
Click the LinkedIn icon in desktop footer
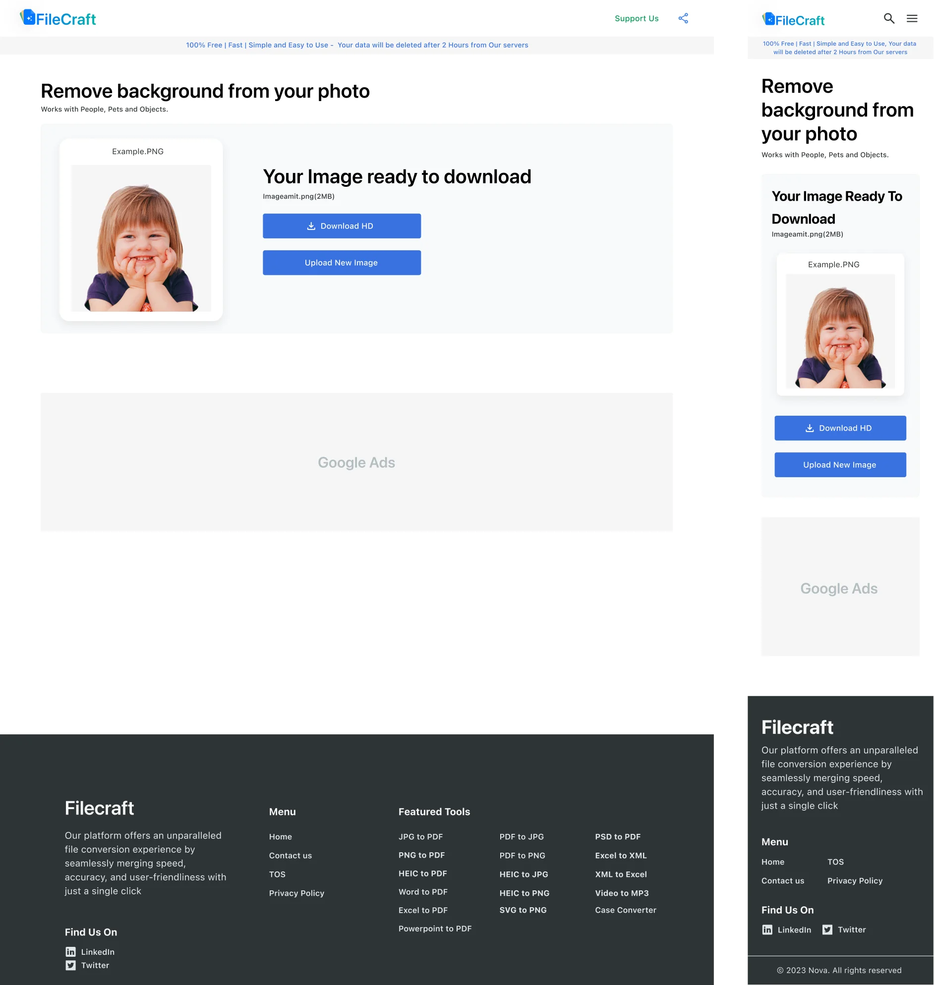pyautogui.click(x=71, y=952)
